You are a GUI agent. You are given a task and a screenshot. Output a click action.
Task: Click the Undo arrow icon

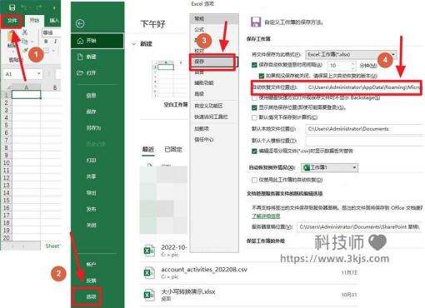point(24,7)
